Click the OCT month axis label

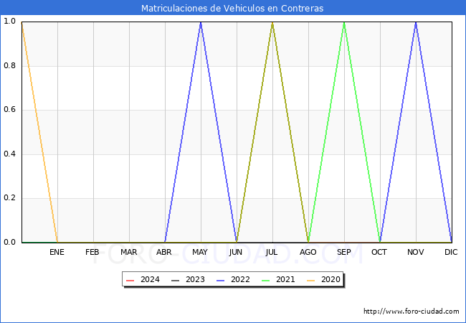point(379,252)
